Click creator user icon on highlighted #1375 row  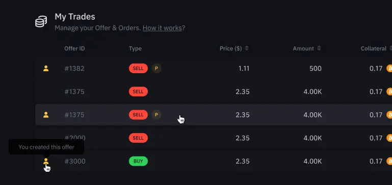tap(46, 115)
